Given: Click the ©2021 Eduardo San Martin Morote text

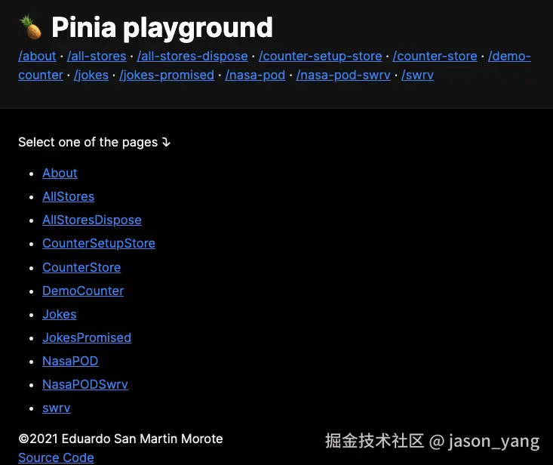Looking at the screenshot, I should tap(121, 439).
